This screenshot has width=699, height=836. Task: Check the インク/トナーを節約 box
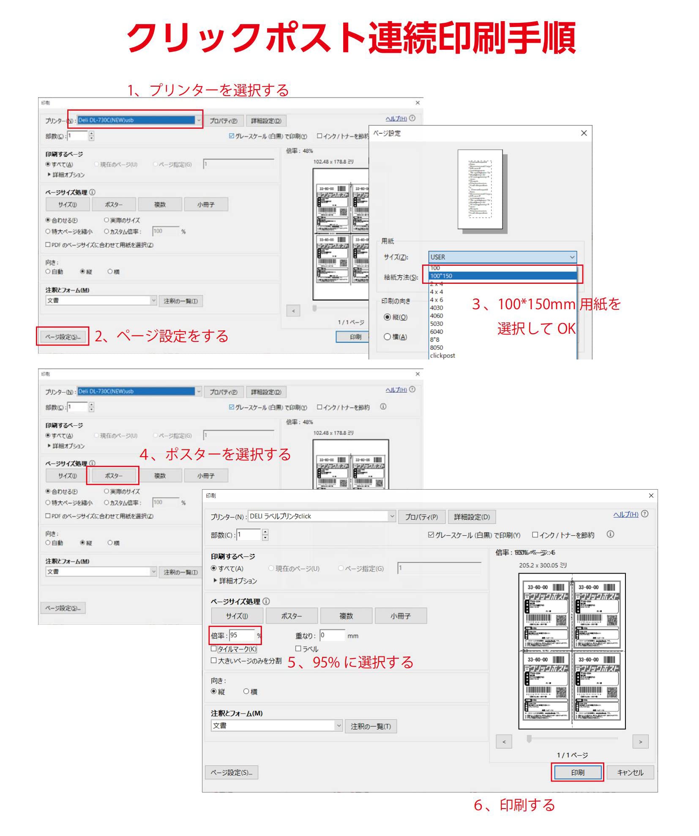click(x=535, y=535)
